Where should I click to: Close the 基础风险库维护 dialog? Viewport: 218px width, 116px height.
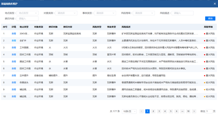tap(215, 4)
